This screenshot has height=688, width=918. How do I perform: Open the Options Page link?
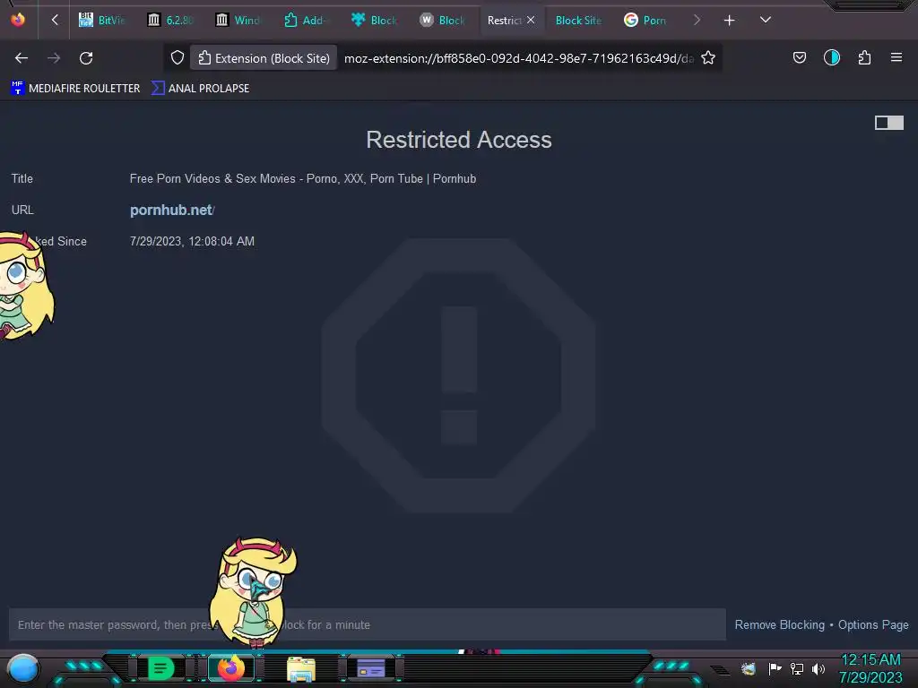point(873,624)
